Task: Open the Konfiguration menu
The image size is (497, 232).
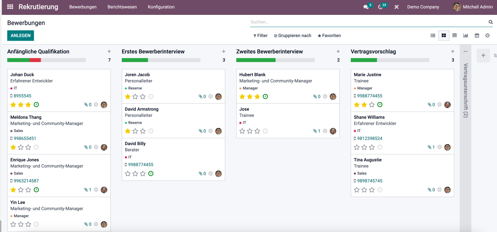Action: click(161, 7)
